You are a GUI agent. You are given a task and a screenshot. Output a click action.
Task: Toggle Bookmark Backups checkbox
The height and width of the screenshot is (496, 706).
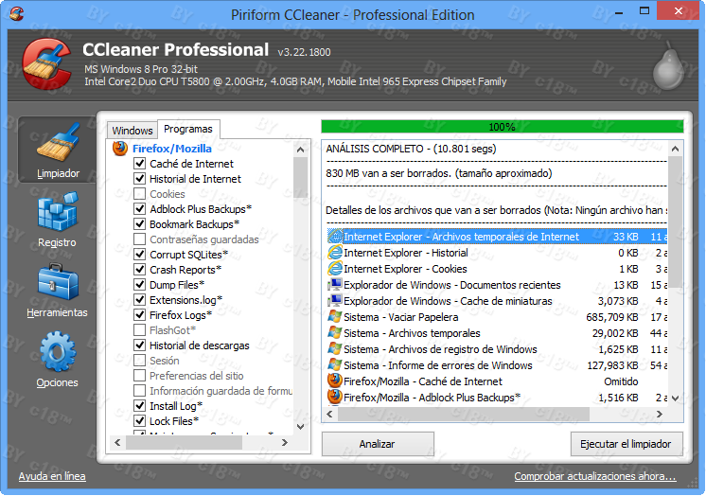tap(140, 224)
